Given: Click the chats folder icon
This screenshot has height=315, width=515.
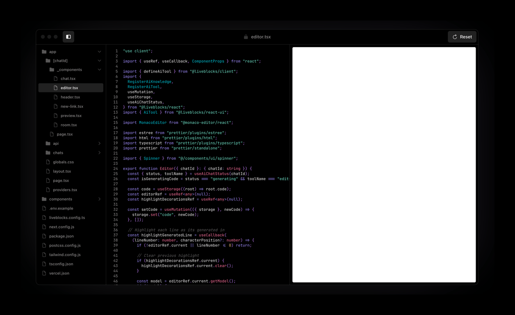Looking at the screenshot, I should pos(48,153).
